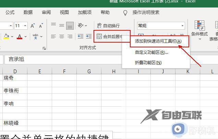Viewport: 218px width, 139px height.
Task: Align text right
Action: pos(70,36)
